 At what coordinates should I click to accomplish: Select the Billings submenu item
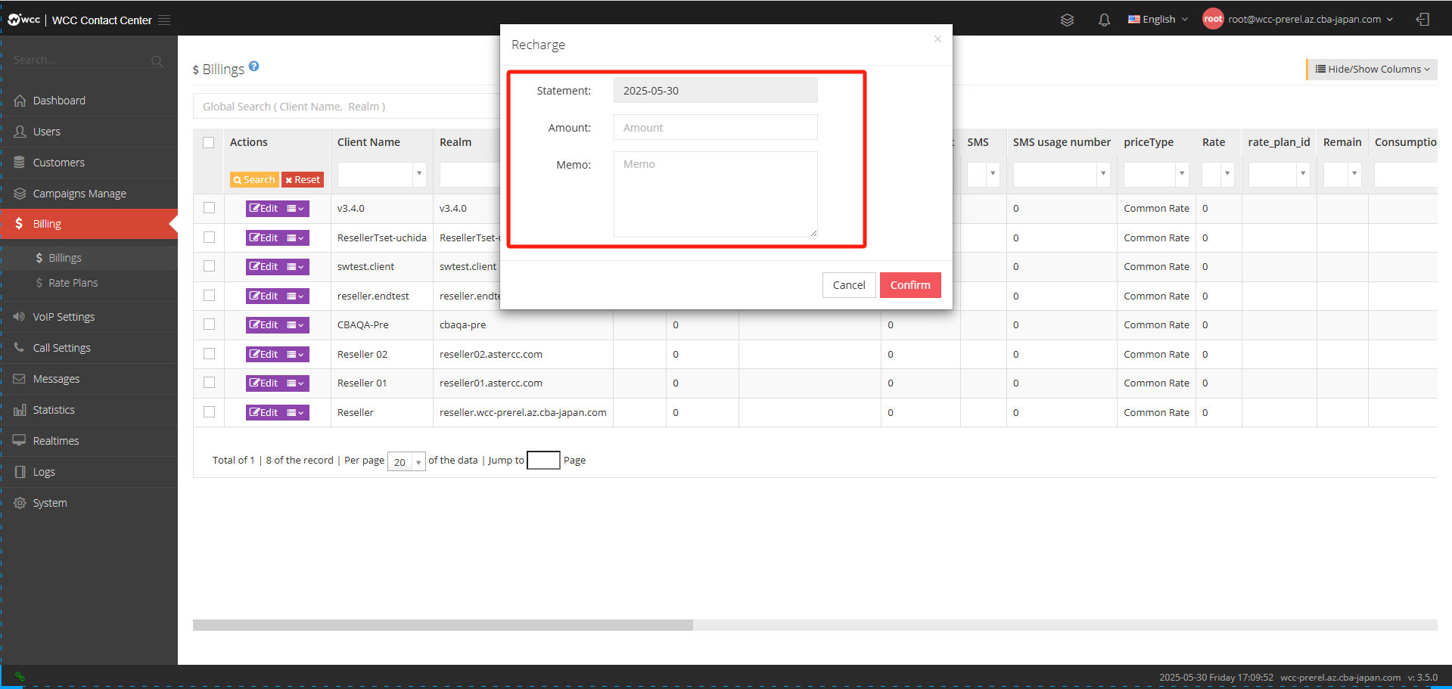89,258
